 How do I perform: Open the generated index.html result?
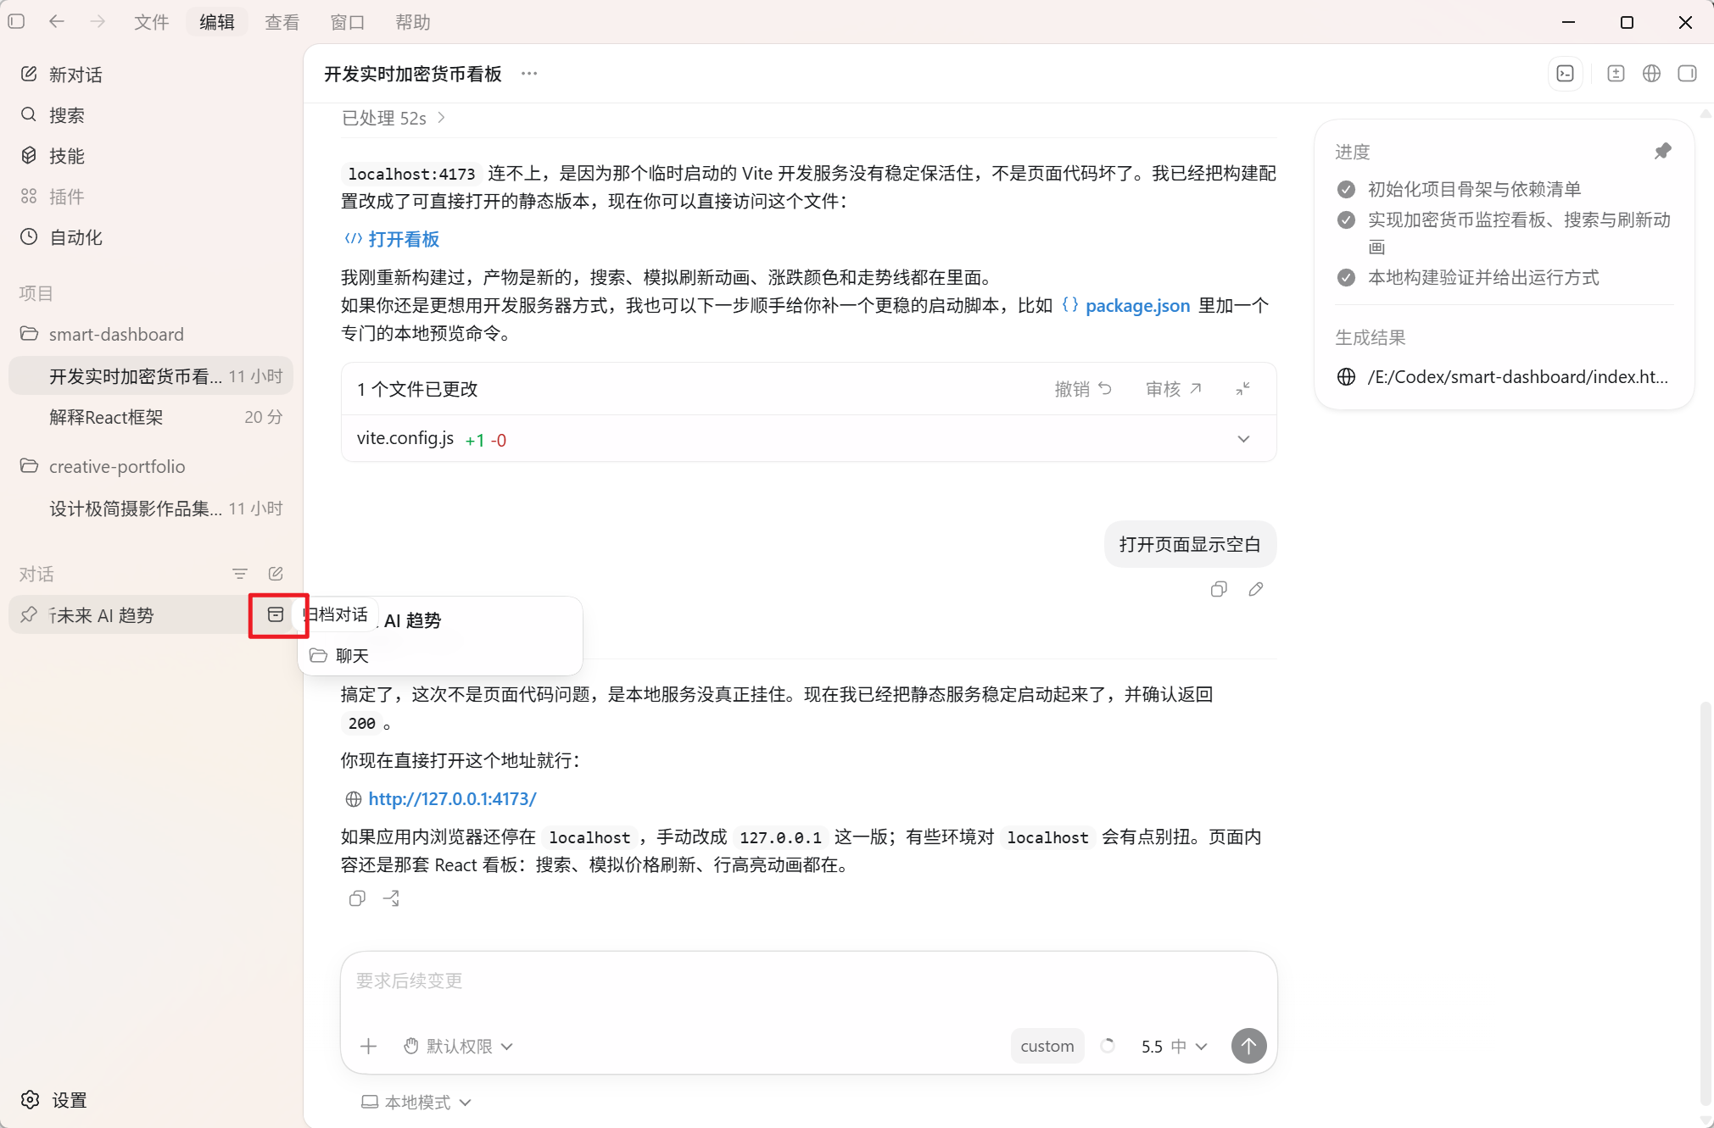(1504, 376)
